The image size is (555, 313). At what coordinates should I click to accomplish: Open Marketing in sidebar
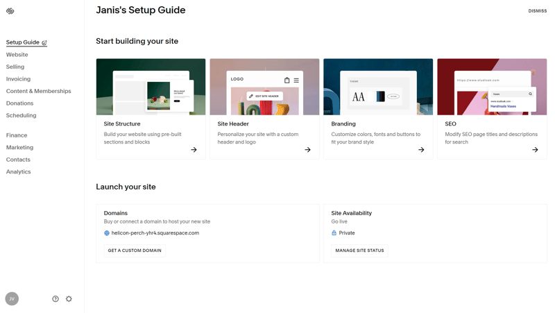pyautogui.click(x=20, y=147)
